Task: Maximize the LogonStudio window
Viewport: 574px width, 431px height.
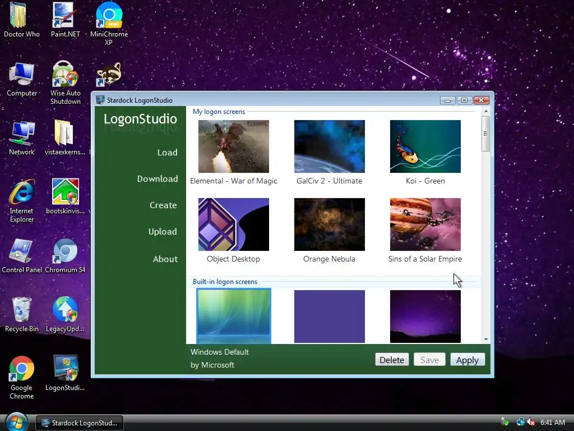Action: point(464,100)
